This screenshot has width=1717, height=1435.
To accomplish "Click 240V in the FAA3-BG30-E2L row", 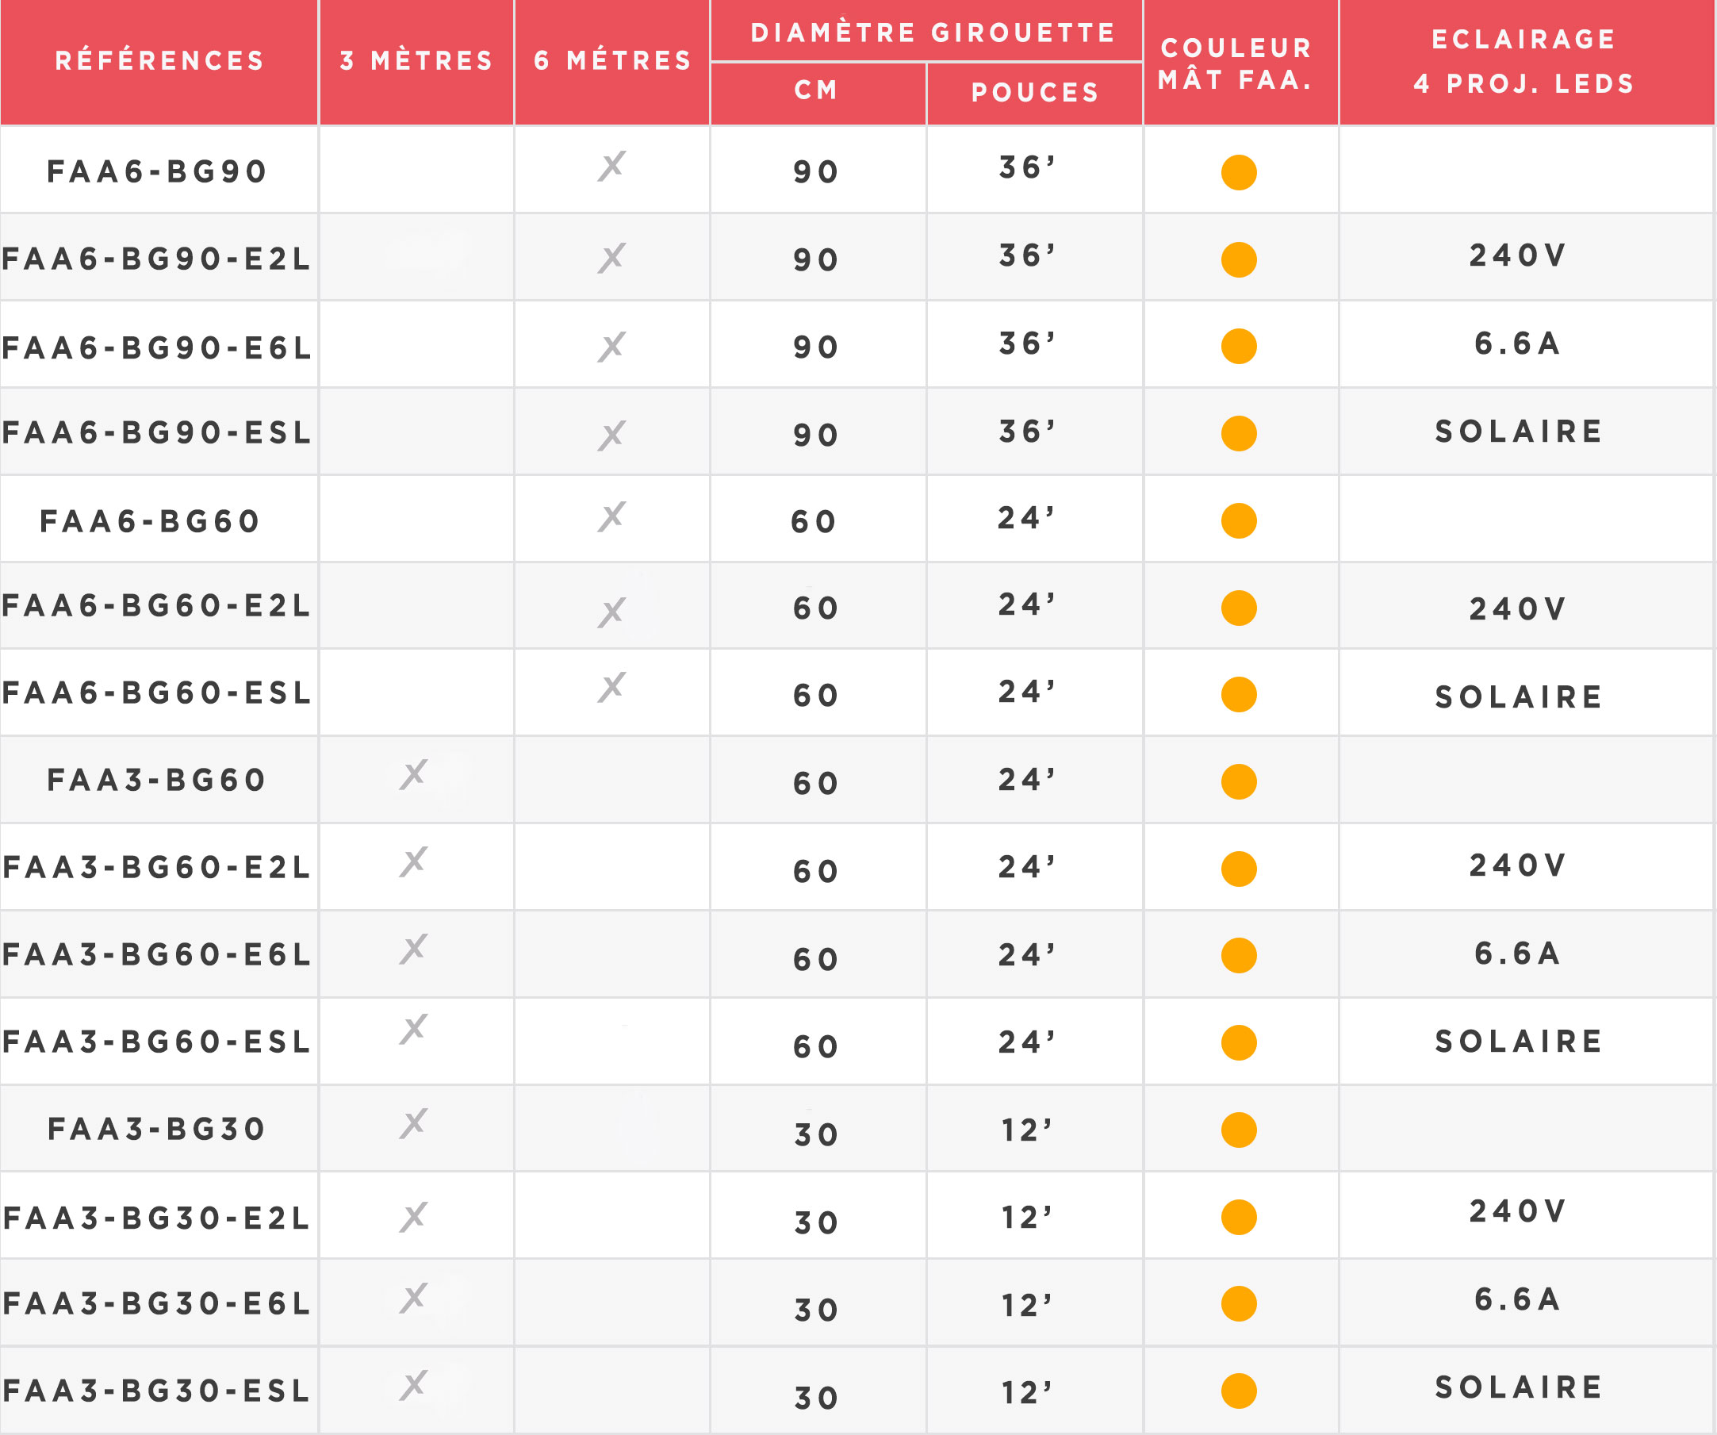I will point(1518,1212).
